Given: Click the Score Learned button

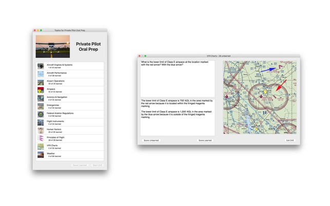Looking at the screenshot, I should click(205, 140).
